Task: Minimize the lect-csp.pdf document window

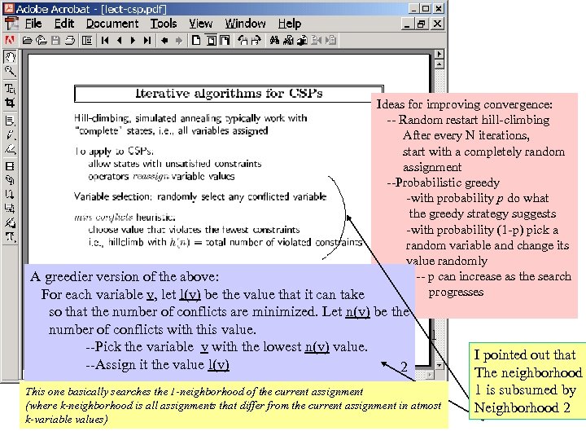Action: (408, 24)
